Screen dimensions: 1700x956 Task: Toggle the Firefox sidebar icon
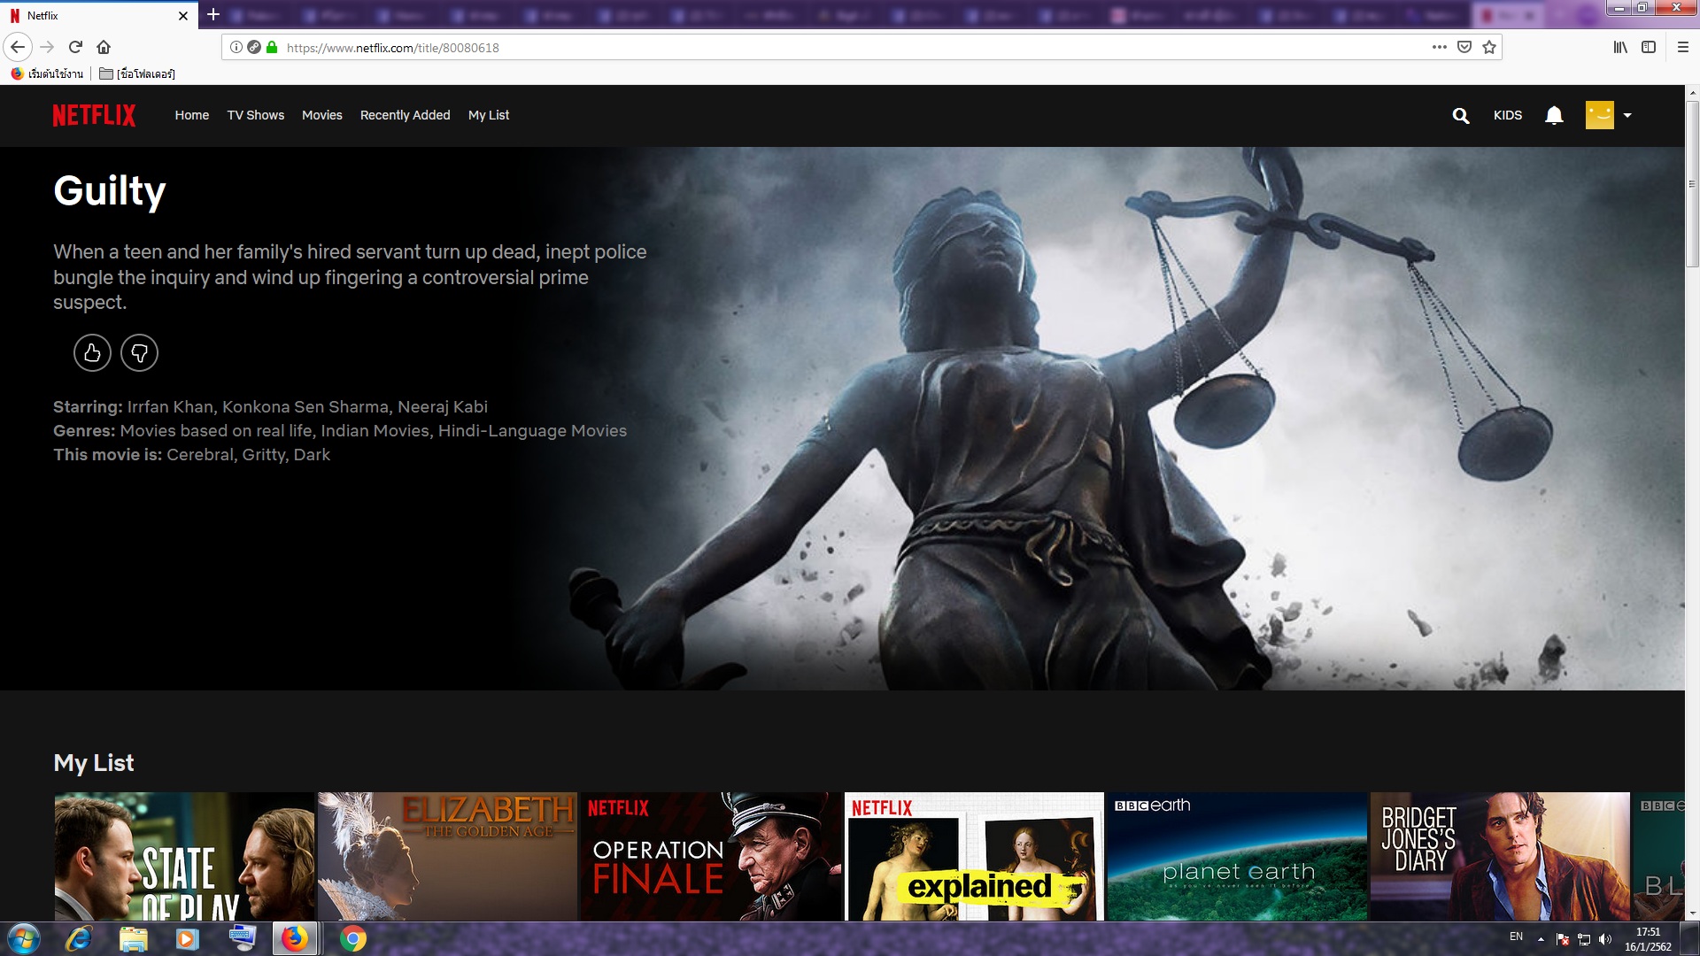pyautogui.click(x=1649, y=47)
